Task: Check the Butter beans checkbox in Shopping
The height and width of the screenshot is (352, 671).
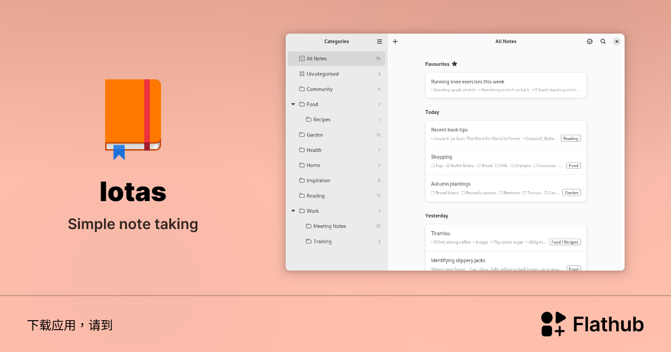Action: tap(448, 166)
